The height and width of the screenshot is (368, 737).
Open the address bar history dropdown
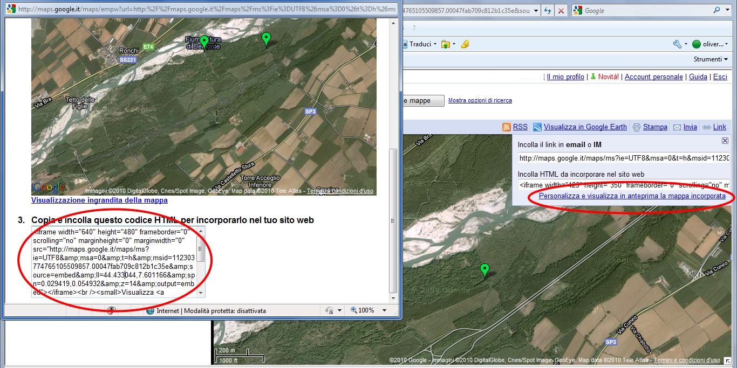click(x=535, y=10)
